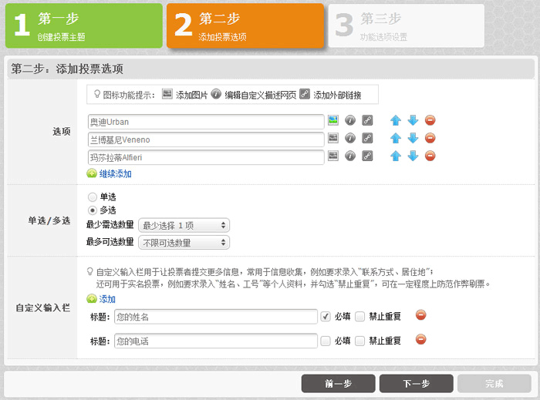The image size is (540, 400).
Task: Go to step 1 创建投票主题 tab
Action: 84,25
